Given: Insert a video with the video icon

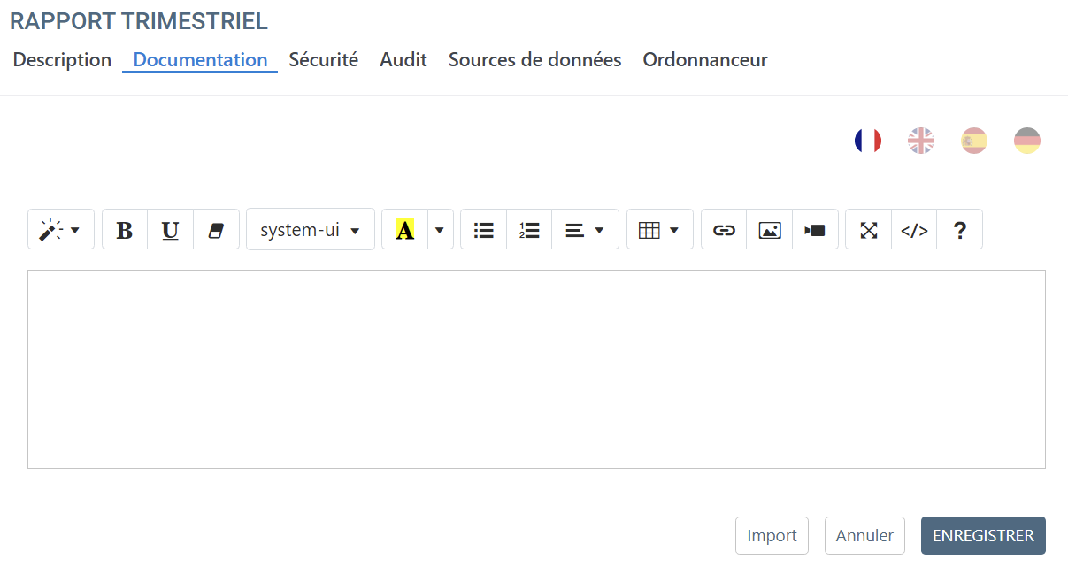Looking at the screenshot, I should 815,230.
